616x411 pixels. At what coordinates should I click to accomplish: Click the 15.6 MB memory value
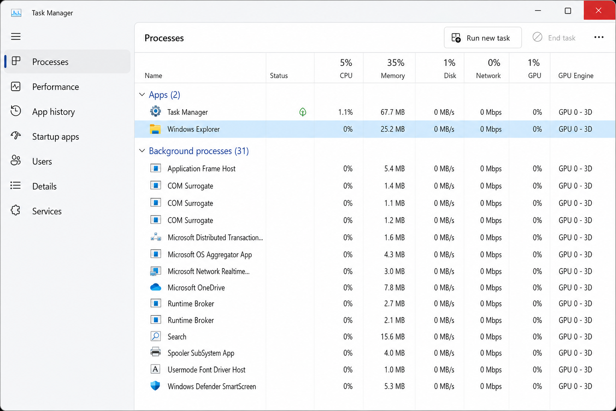coord(393,337)
